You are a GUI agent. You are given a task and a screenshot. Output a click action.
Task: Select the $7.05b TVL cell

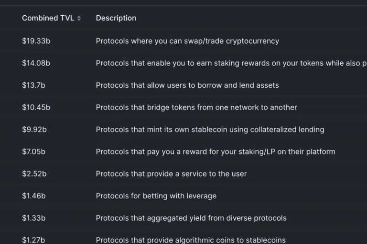click(x=34, y=152)
